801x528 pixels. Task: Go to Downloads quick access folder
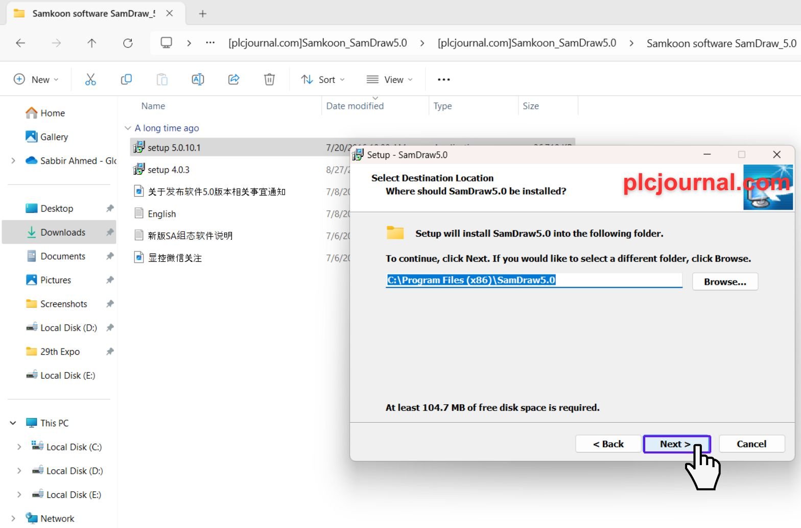[x=55, y=233]
